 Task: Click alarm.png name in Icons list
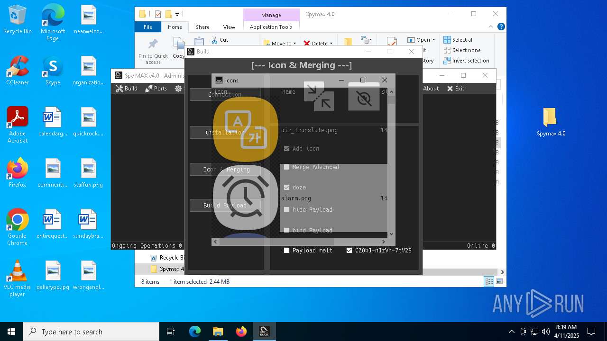[x=296, y=198]
